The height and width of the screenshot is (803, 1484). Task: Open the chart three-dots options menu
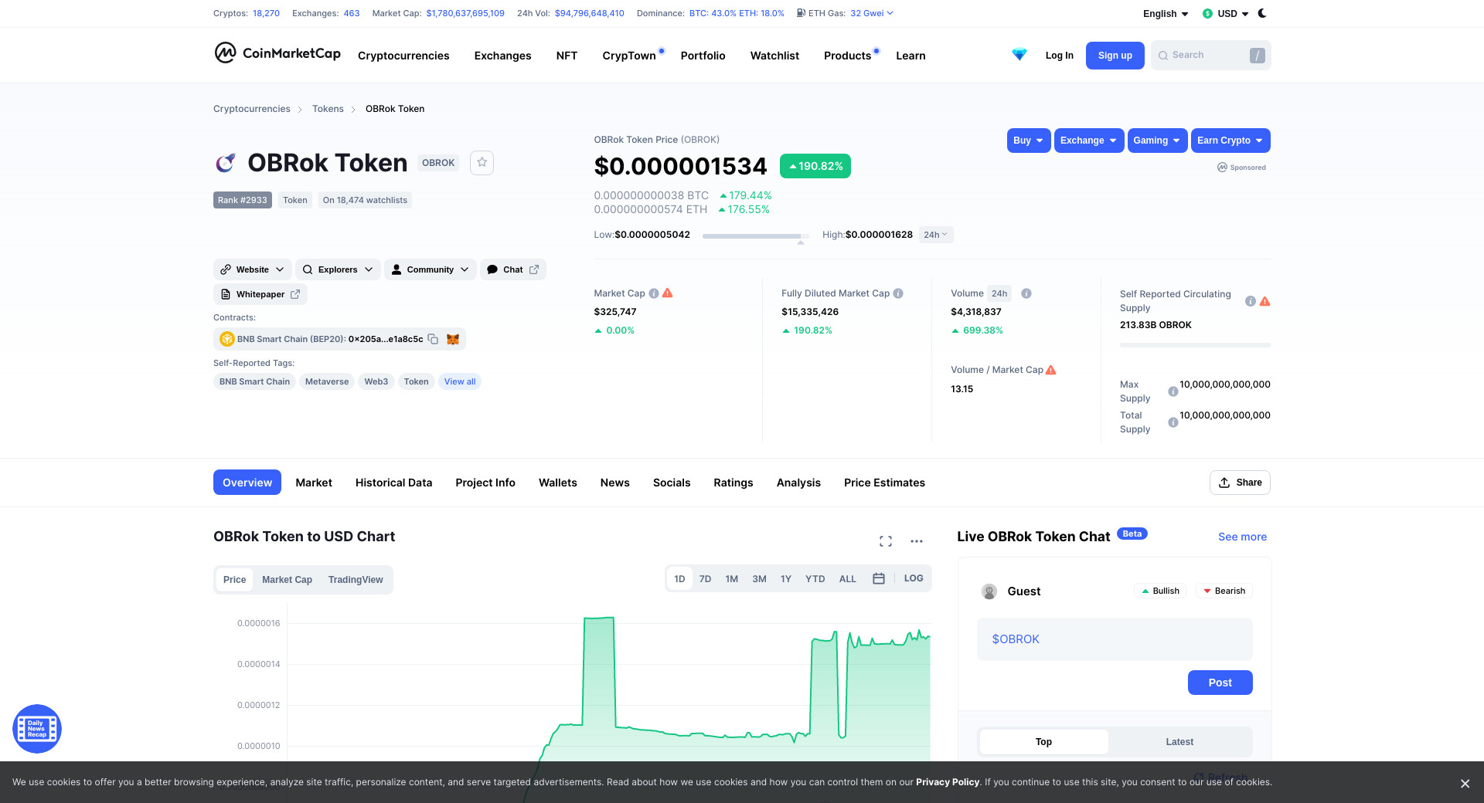point(917,541)
